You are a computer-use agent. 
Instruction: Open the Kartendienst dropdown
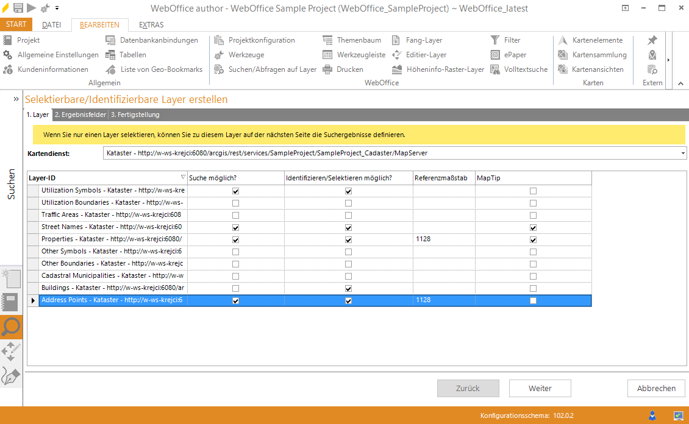tap(683, 153)
